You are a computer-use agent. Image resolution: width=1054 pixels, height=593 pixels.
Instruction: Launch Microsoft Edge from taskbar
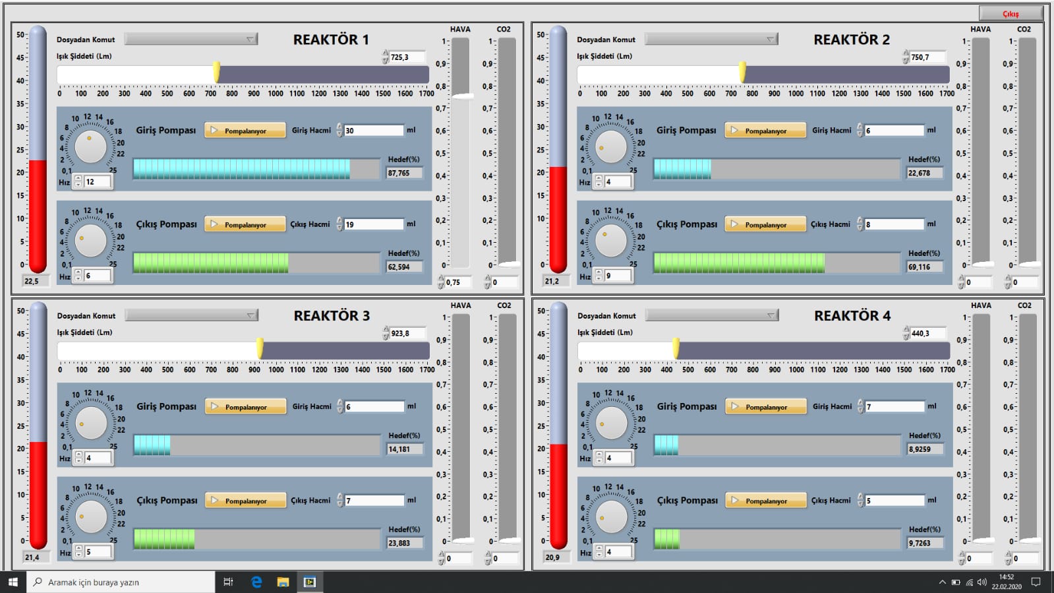256,582
